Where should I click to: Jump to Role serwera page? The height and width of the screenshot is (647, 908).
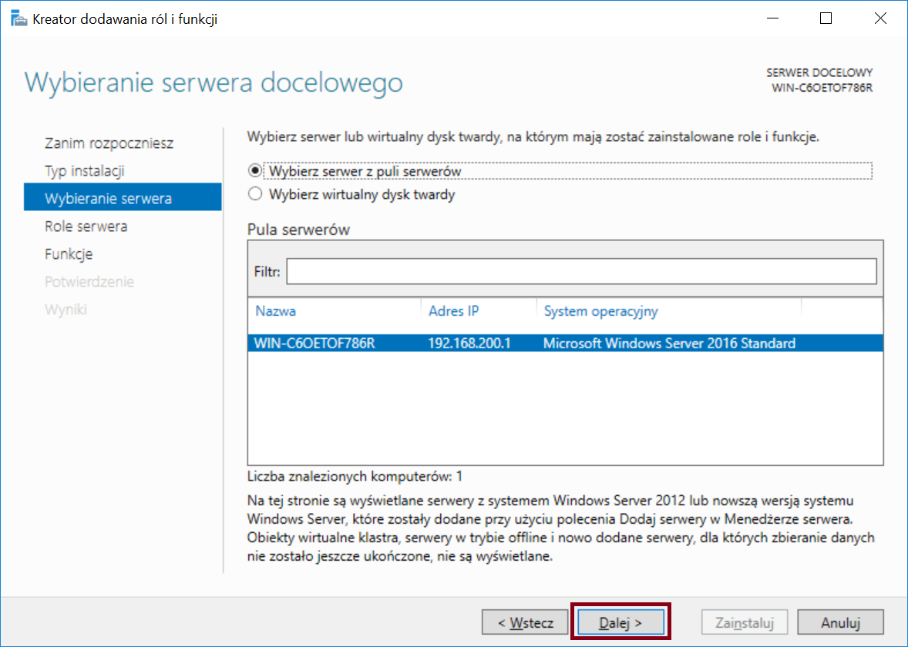click(x=86, y=226)
